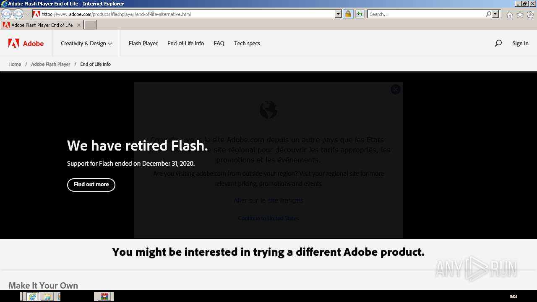Click the Find out more button

point(91,185)
